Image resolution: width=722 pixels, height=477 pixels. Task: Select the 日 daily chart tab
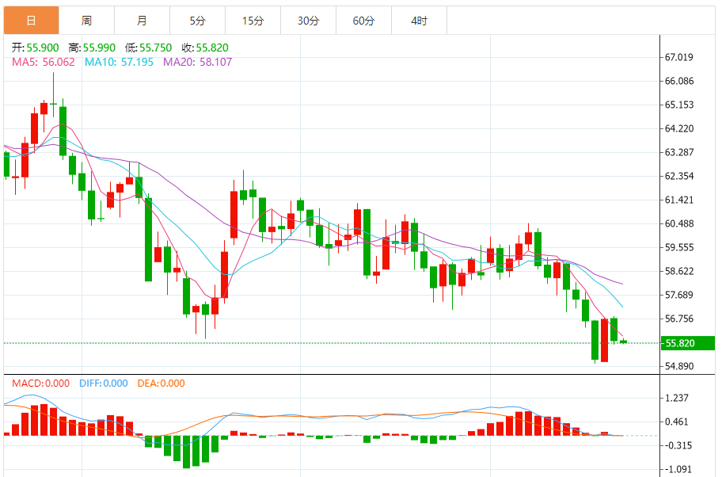31,21
